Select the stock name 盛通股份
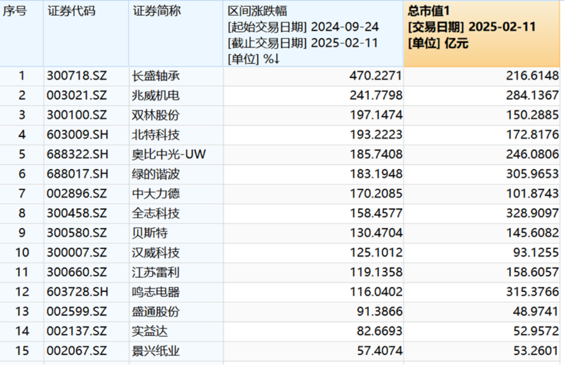This screenshot has width=565, height=365. coord(155,311)
